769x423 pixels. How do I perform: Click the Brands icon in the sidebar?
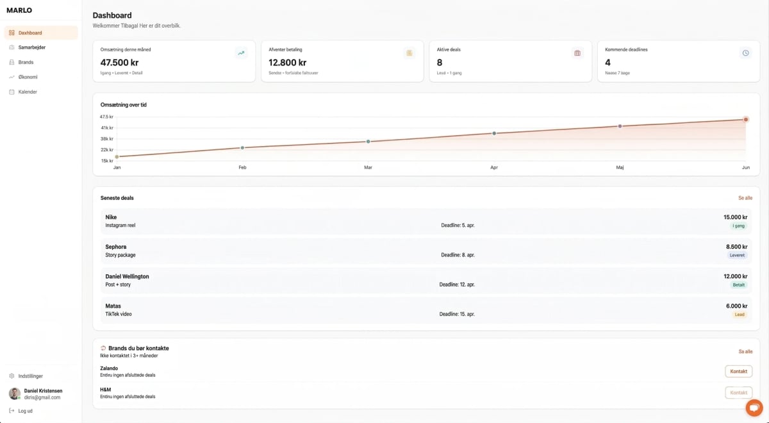tap(11, 62)
